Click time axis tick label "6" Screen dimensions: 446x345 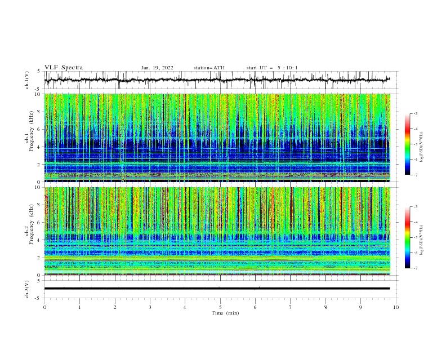[x=255, y=307]
